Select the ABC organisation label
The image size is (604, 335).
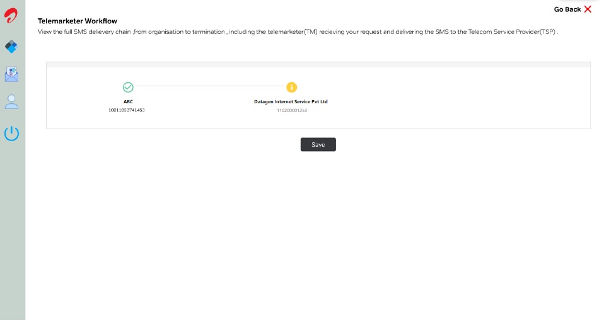point(128,101)
